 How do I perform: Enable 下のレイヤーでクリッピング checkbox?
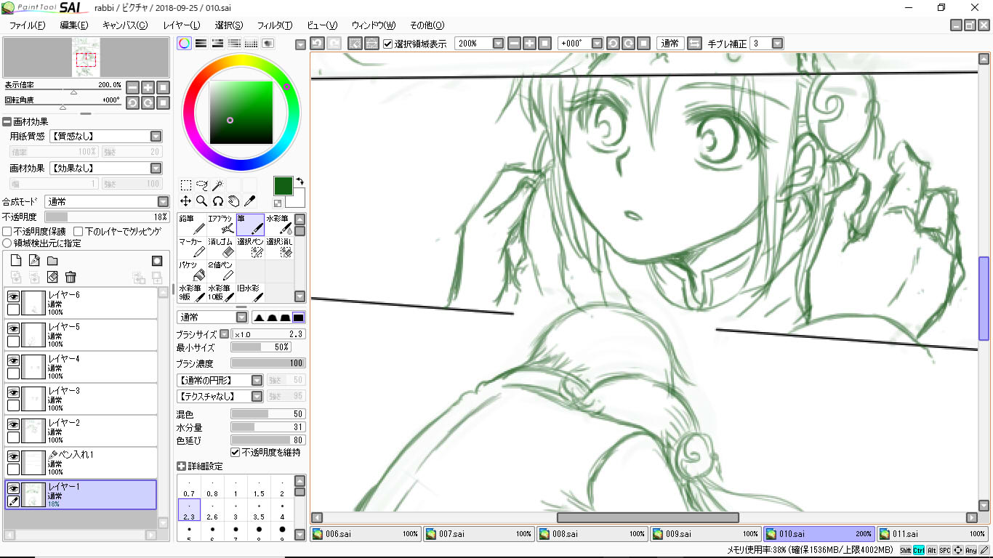pos(79,231)
